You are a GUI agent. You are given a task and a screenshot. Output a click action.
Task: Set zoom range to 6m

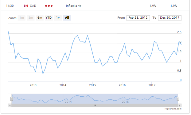(x=40, y=18)
